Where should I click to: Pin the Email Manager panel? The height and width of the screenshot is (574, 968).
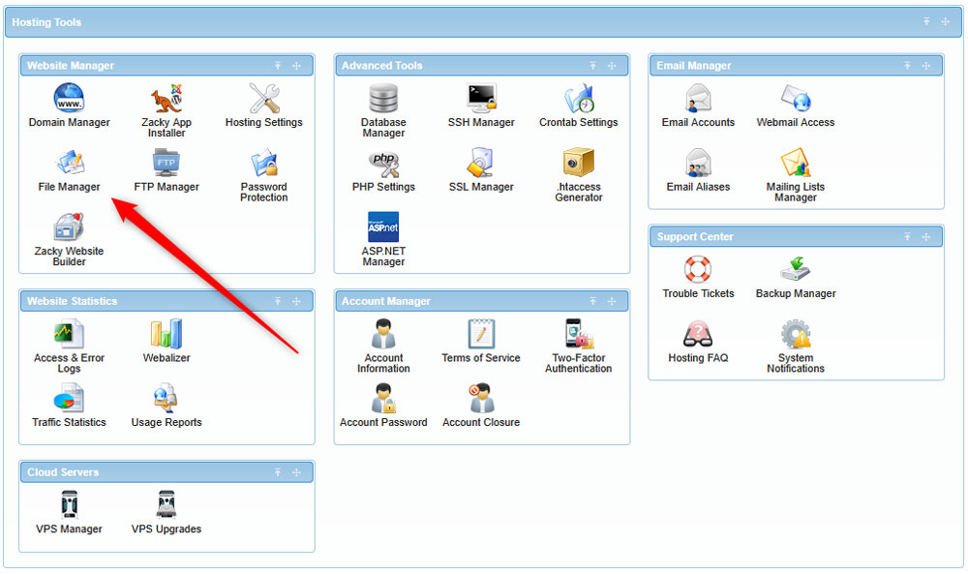(x=908, y=65)
